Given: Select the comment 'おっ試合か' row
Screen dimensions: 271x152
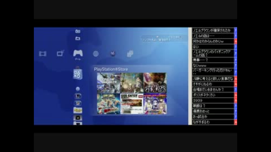Looking at the screenshot, I should [213, 117].
